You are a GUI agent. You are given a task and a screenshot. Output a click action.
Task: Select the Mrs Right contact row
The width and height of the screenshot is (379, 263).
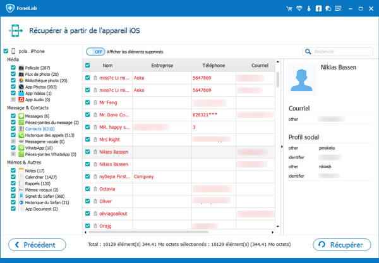(x=179, y=139)
